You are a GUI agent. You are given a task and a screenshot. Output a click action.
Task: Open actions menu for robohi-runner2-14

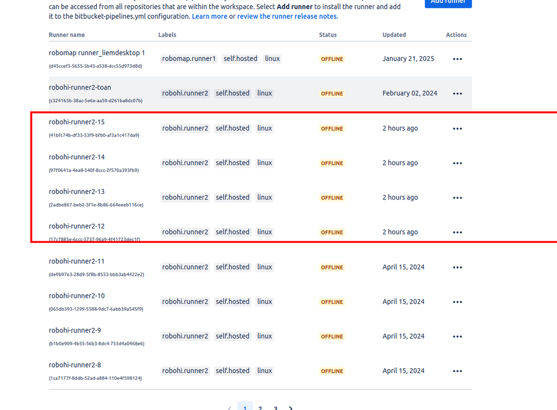[x=457, y=163]
